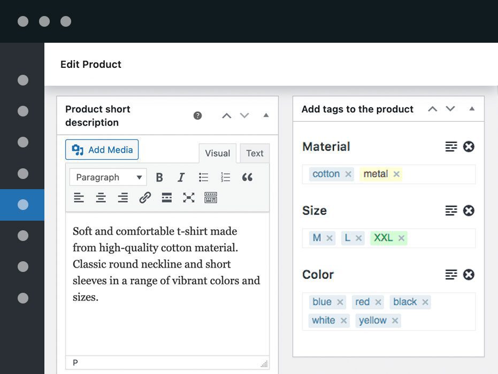Toggle bold formatting in the editor
498x374 pixels.
tap(159, 177)
